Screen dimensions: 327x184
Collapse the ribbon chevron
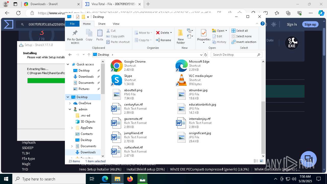click(x=257, y=24)
